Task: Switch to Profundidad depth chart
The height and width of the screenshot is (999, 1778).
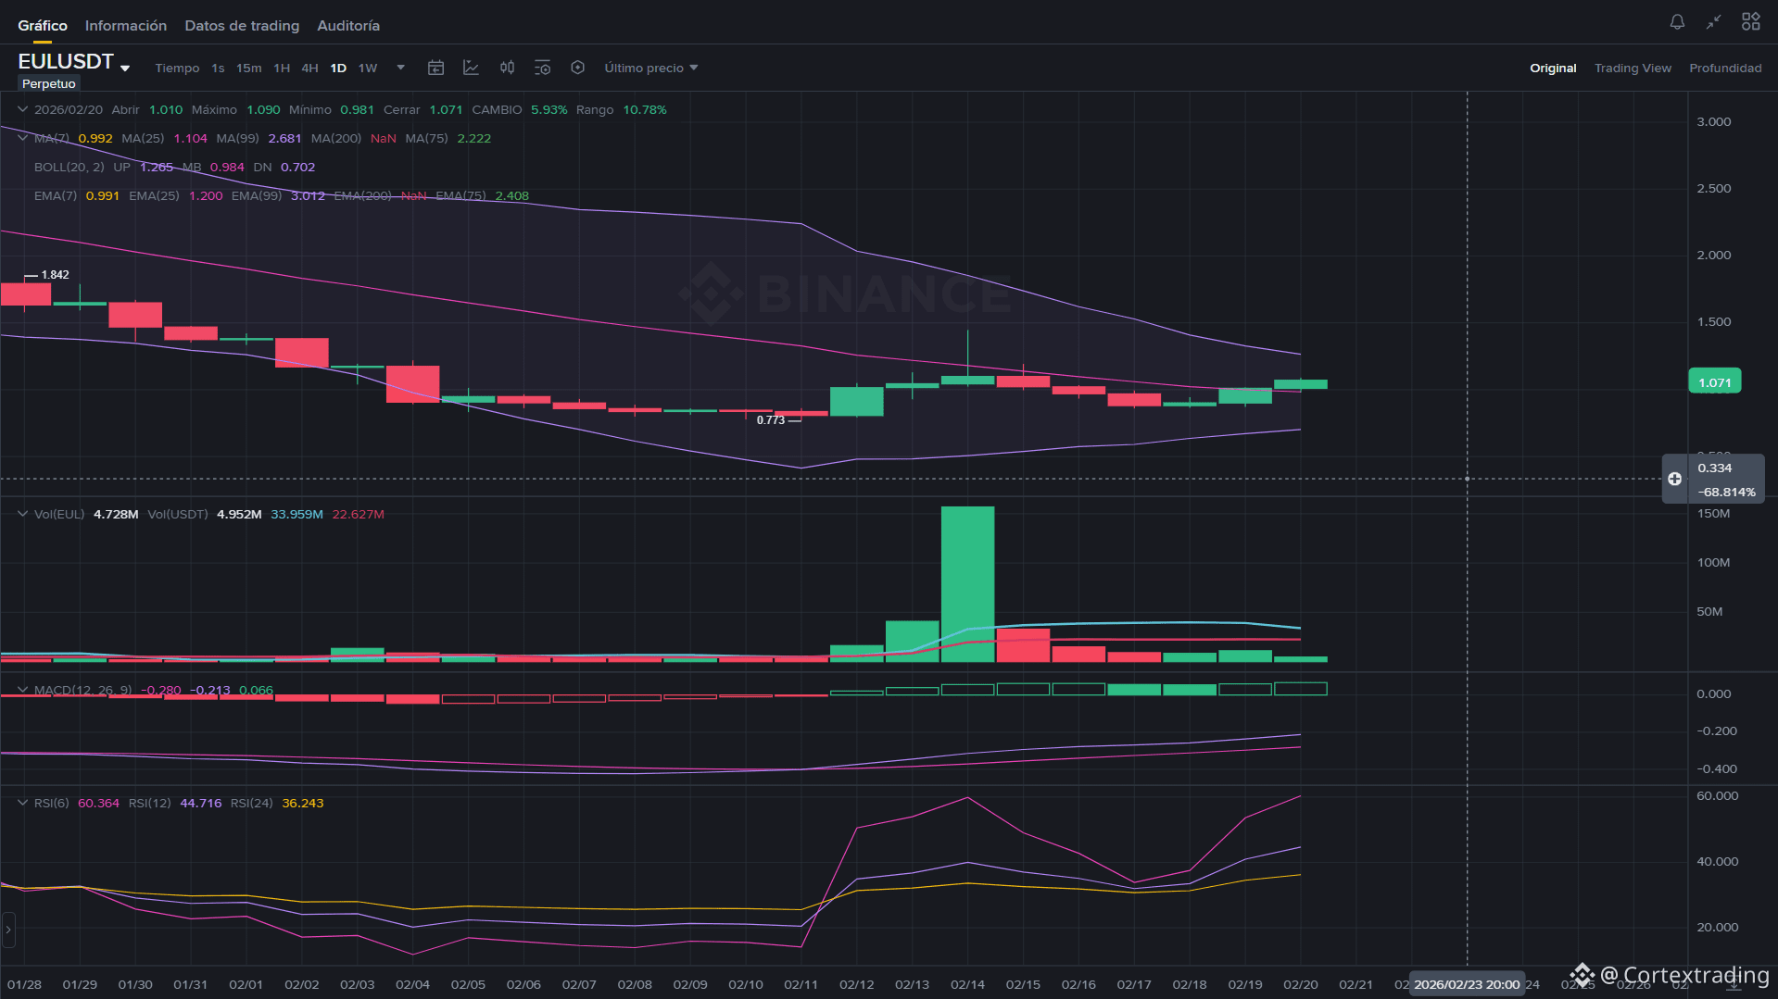Action: click(x=1725, y=68)
